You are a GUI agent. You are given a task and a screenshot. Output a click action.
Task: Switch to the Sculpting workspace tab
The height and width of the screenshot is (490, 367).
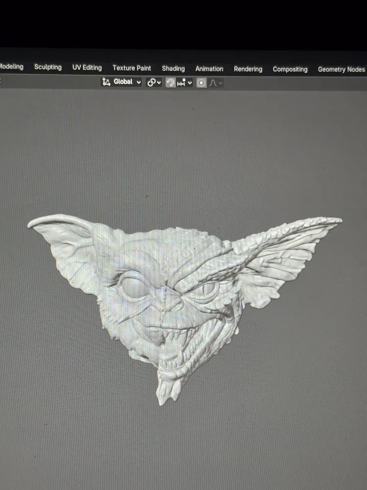[48, 67]
